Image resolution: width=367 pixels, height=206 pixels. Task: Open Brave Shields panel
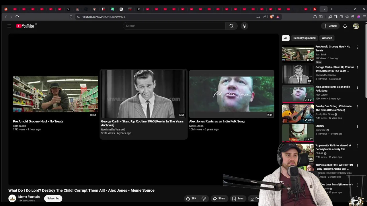[x=272, y=17]
